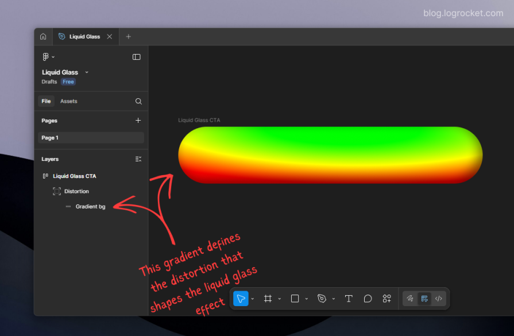Viewport: 514px width, 336px height.
Task: Toggle the sidebar collapse icon
Action: [137, 57]
